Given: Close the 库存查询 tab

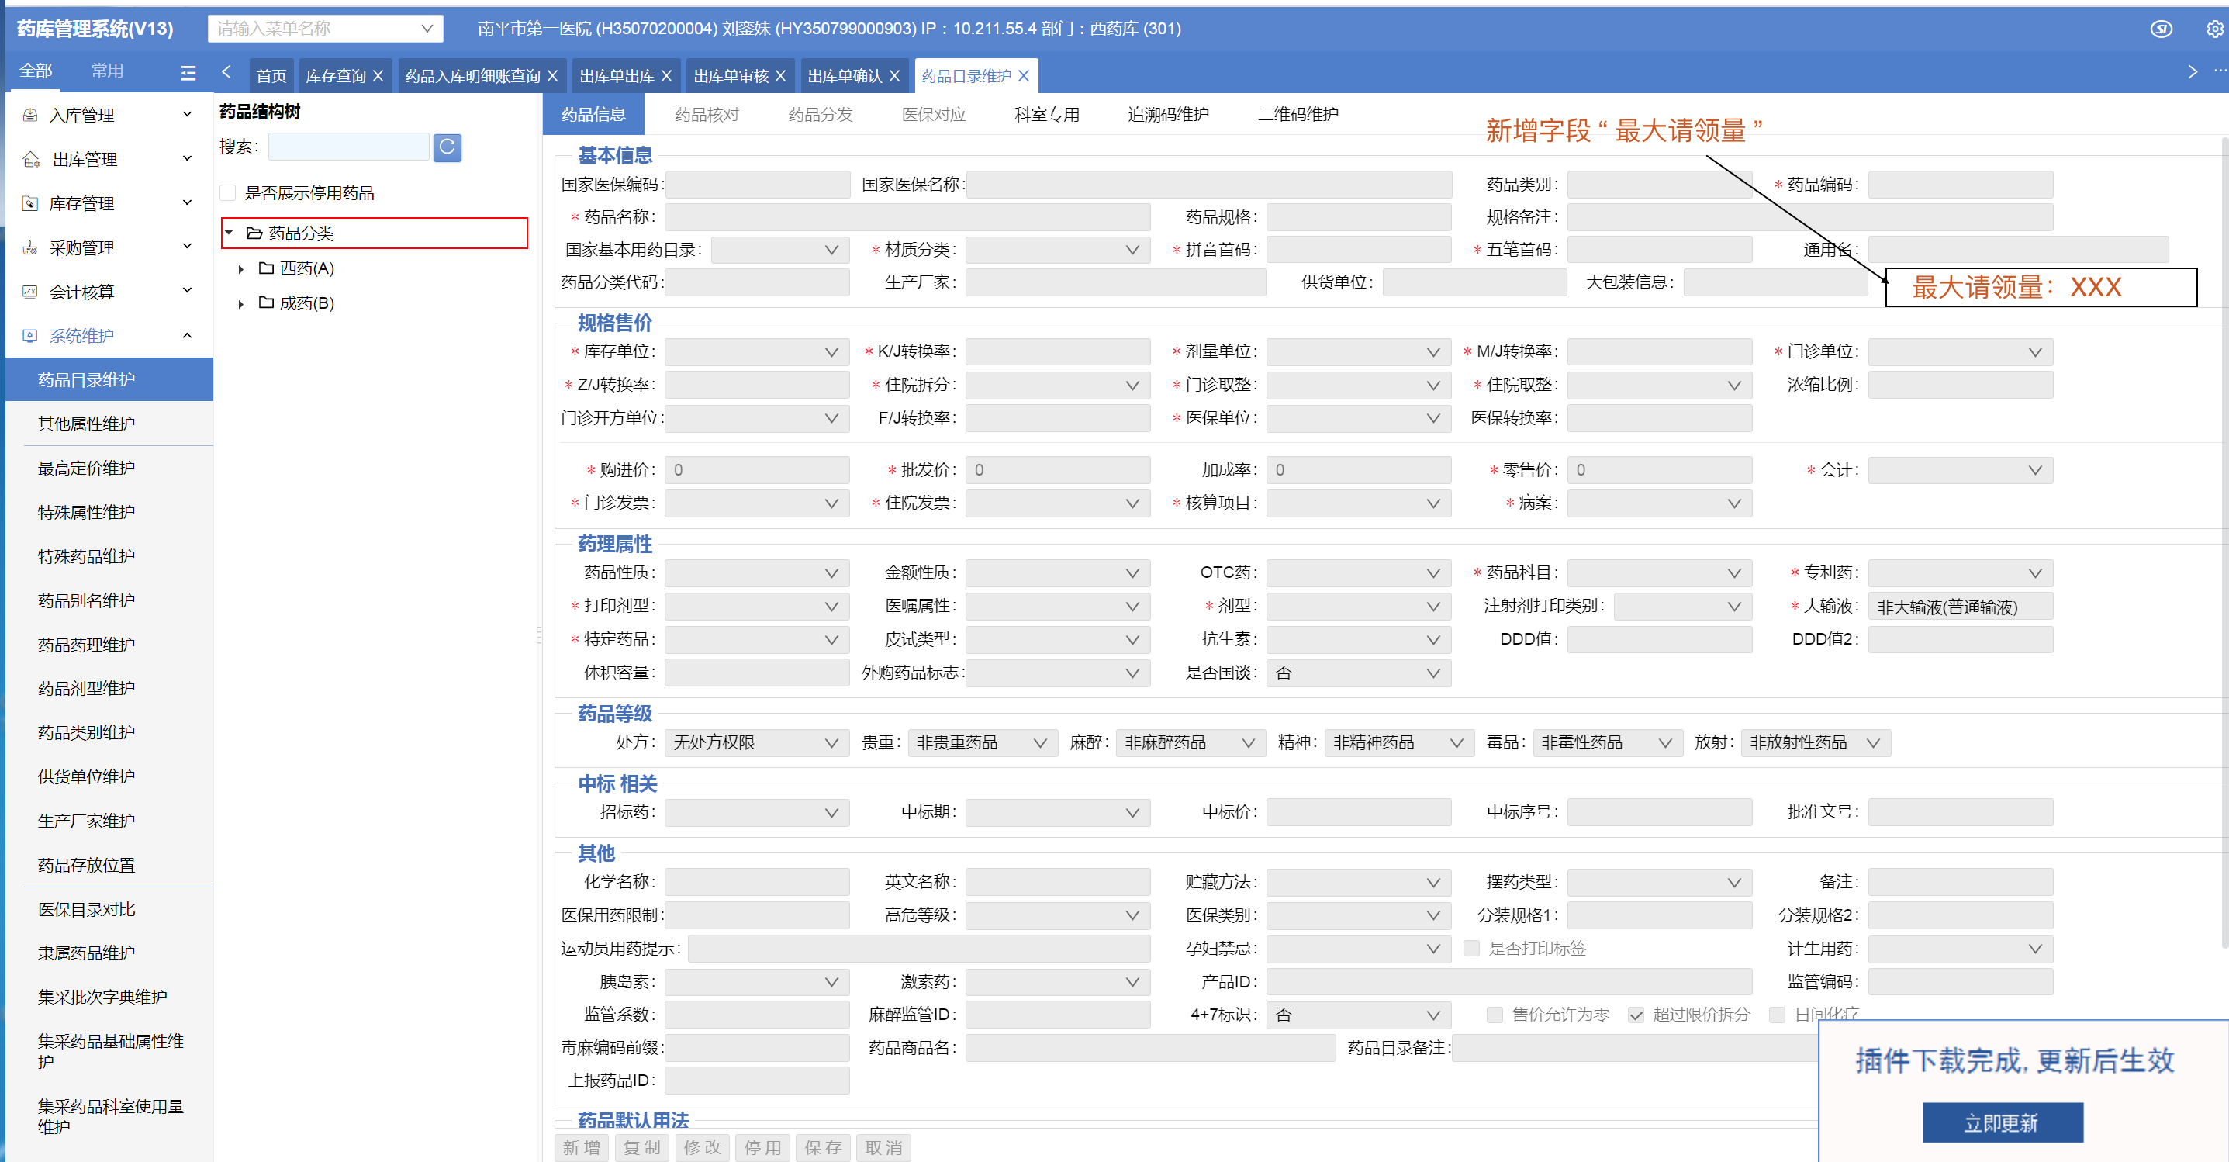Looking at the screenshot, I should (x=378, y=76).
